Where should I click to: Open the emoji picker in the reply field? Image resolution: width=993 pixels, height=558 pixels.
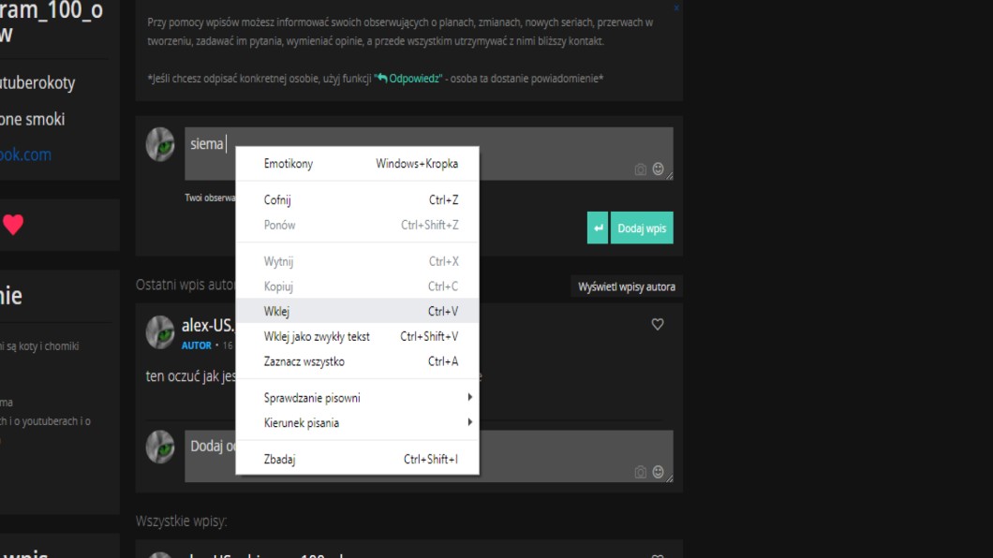point(658,472)
